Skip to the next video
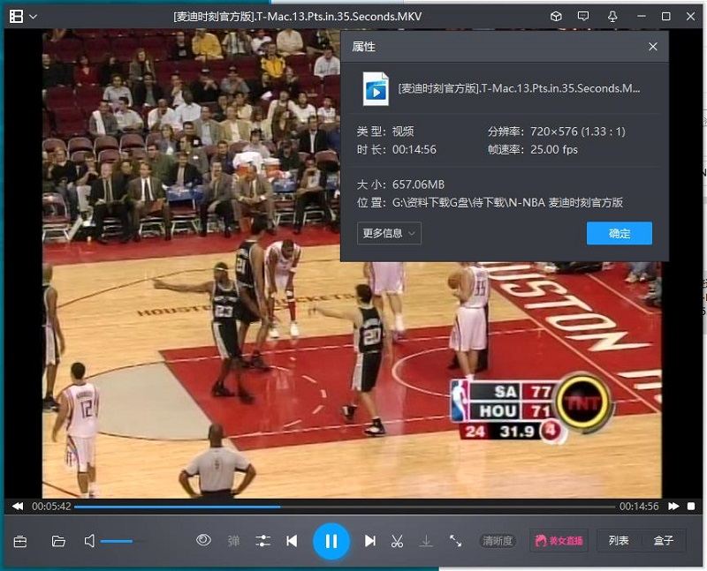This screenshot has width=707, height=571. click(370, 541)
